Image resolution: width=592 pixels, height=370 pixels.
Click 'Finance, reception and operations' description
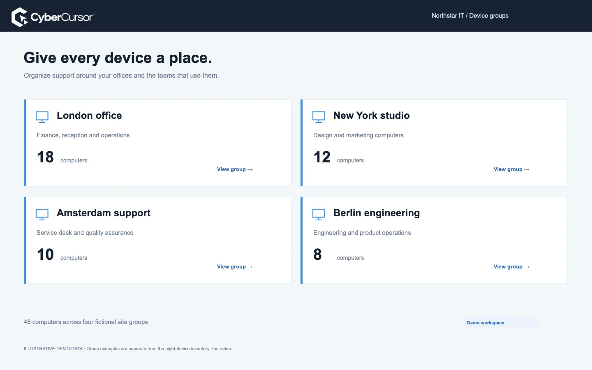83,135
